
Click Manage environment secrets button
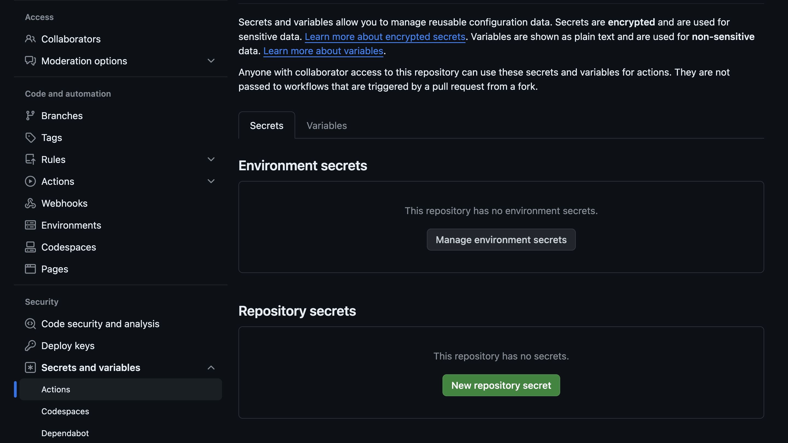[501, 240]
